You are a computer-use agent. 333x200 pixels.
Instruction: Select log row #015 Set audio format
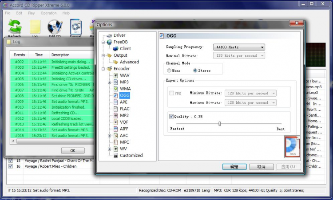pos(52,136)
